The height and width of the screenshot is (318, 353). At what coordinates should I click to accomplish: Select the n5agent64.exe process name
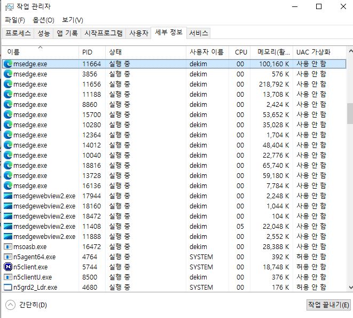[x=34, y=257]
